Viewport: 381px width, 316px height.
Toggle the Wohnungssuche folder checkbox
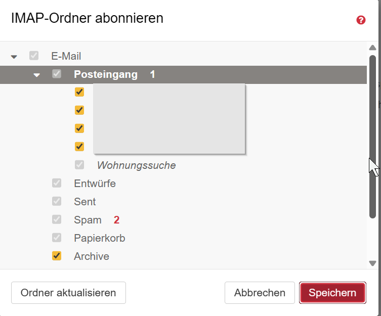(x=79, y=165)
